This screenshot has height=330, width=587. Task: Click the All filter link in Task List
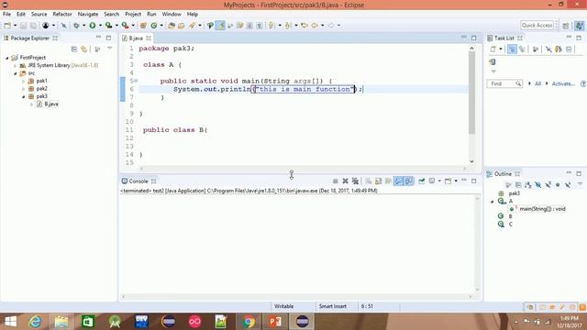[x=537, y=83]
